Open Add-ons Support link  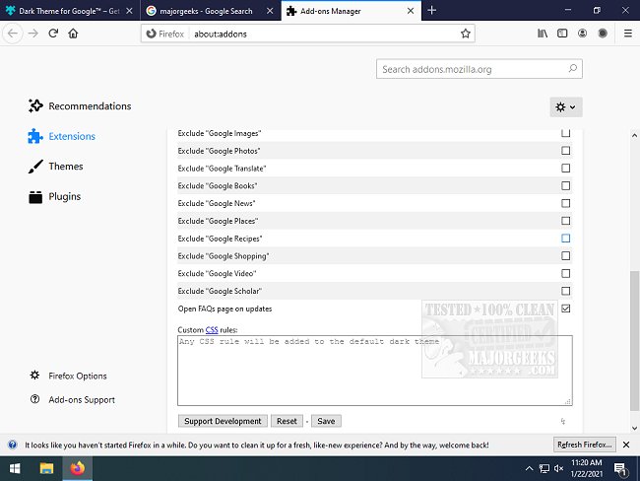[x=72, y=399]
